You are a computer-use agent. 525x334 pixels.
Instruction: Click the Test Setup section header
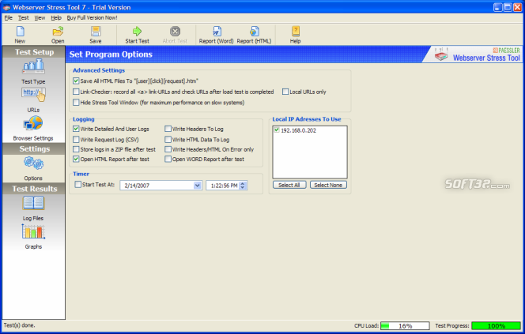coord(34,52)
